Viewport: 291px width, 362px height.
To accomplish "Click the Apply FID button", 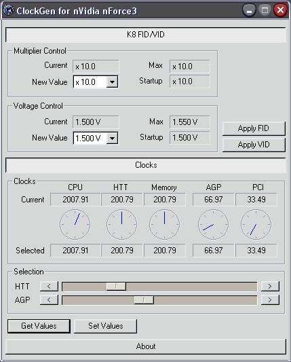I will pos(254,128).
